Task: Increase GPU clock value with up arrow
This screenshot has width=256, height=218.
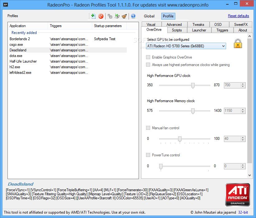Action: tap(243, 84)
